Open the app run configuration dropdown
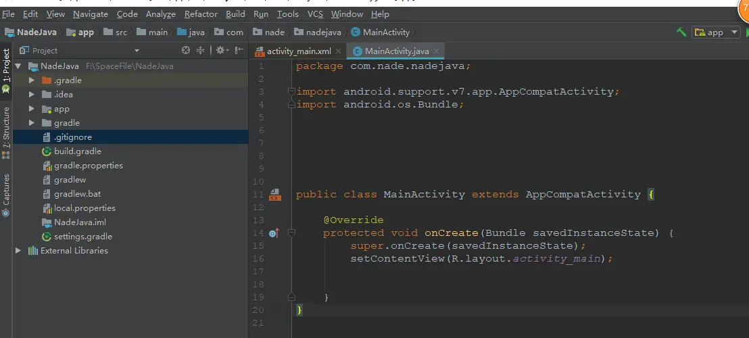749x338 pixels. click(716, 32)
